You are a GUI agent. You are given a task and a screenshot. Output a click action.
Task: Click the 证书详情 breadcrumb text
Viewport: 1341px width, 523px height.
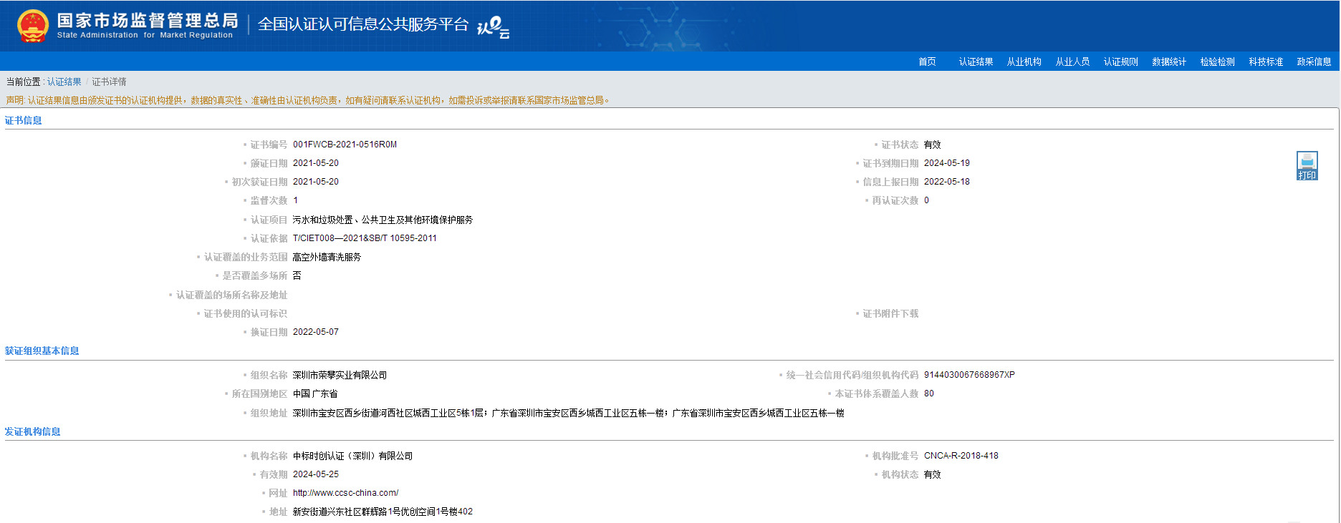(x=109, y=82)
